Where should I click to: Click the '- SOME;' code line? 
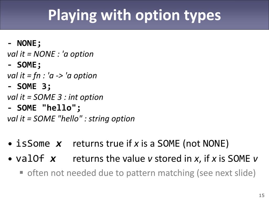[x=24, y=65]
